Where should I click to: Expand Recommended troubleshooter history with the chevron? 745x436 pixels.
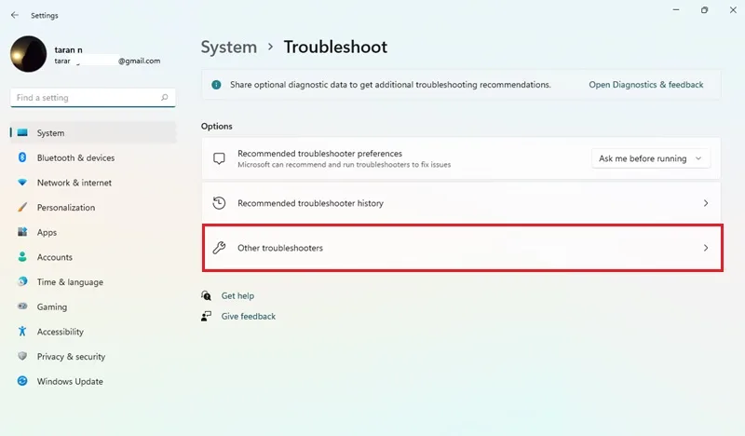click(706, 203)
